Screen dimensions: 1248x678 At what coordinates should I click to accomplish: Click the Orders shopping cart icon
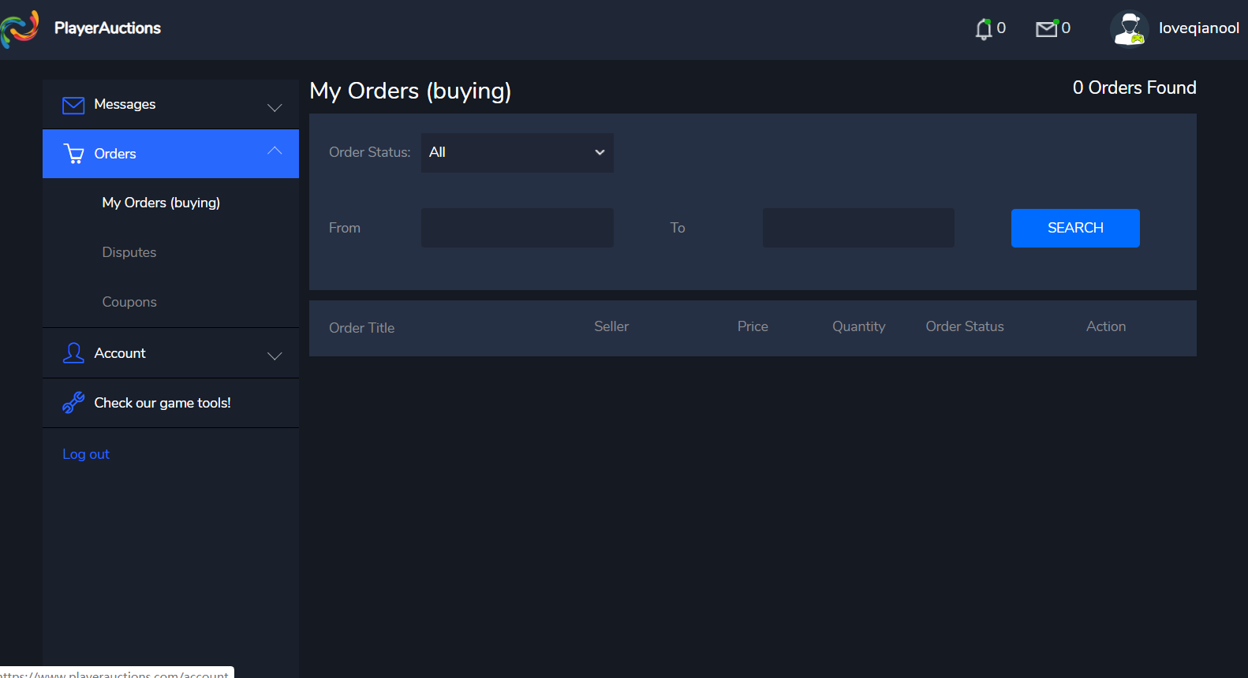[x=73, y=154]
